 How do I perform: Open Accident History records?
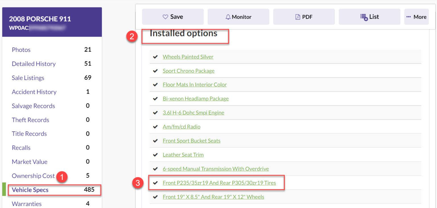34,92
